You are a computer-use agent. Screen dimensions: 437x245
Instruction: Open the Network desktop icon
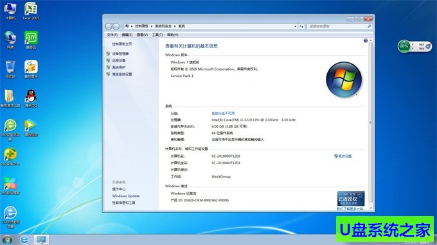coord(10,40)
